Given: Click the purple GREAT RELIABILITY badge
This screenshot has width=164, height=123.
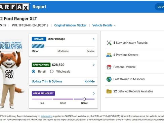Looking at the screenshot, I should coord(43,93).
